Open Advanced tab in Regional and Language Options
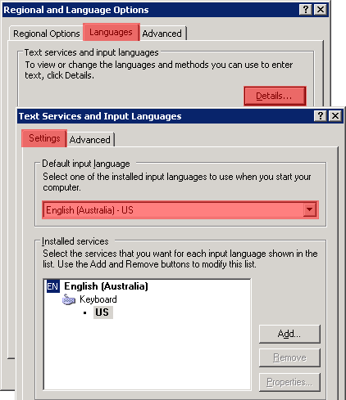346x400 pixels. point(163,34)
